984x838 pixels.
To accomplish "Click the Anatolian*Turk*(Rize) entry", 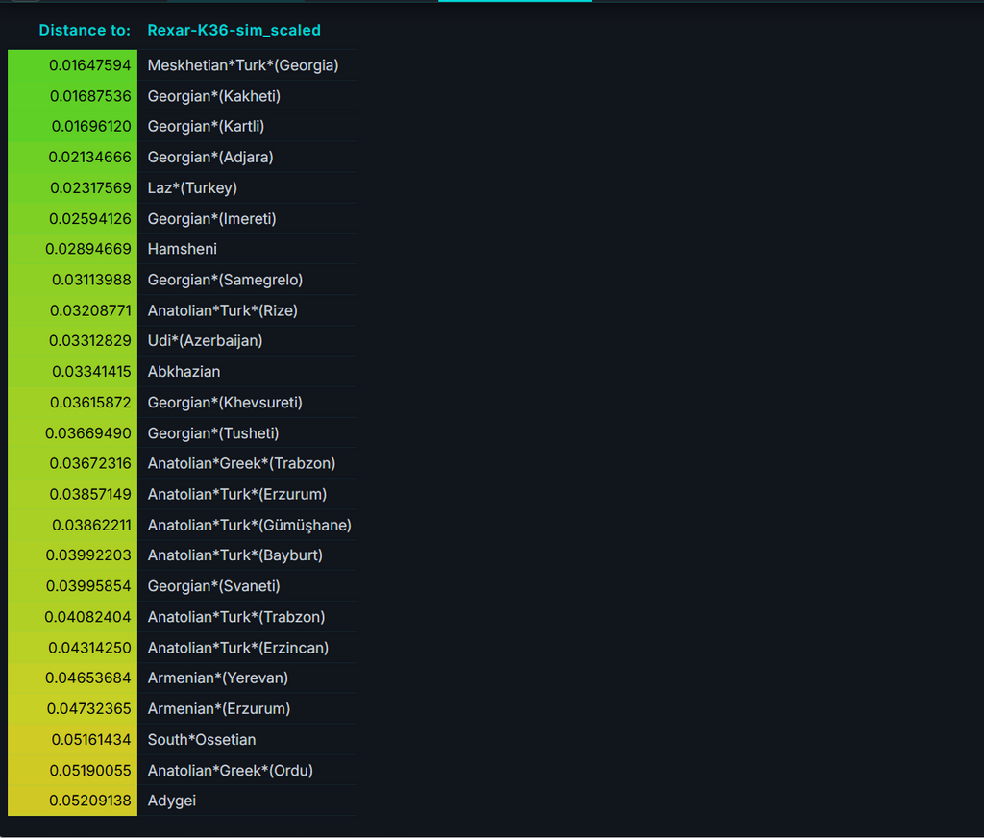I will (x=222, y=310).
